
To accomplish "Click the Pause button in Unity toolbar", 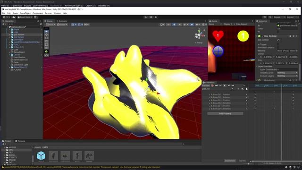I will (151, 17).
